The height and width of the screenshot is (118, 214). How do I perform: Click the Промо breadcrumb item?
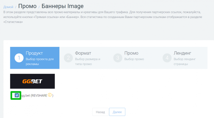[27, 6]
